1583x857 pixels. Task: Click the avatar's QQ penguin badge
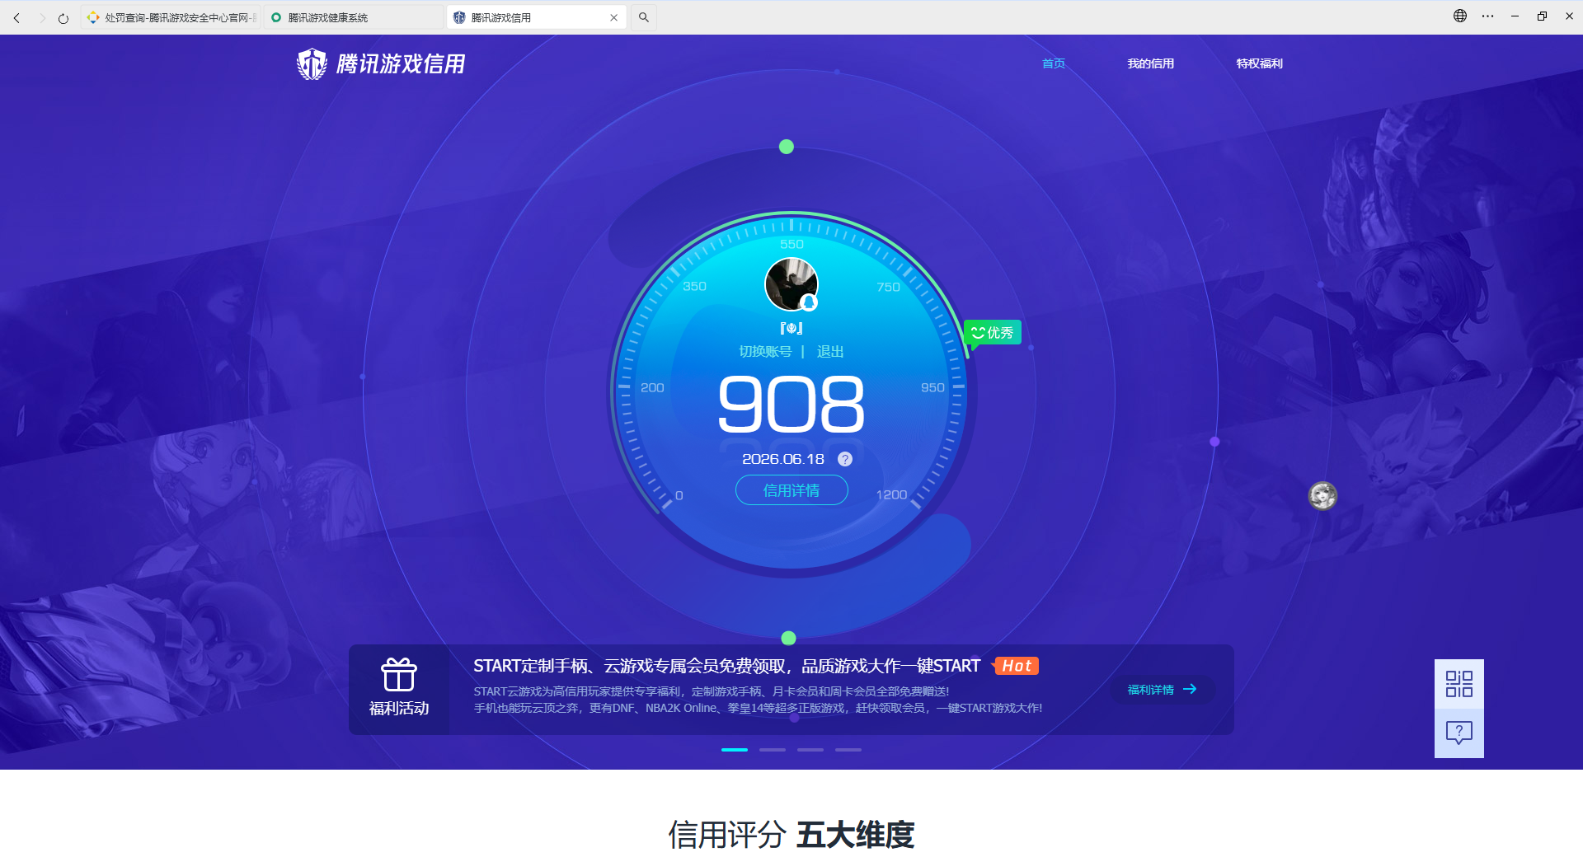810,303
